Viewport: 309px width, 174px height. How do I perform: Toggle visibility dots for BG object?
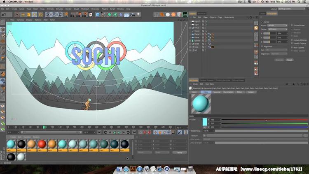click(205, 50)
